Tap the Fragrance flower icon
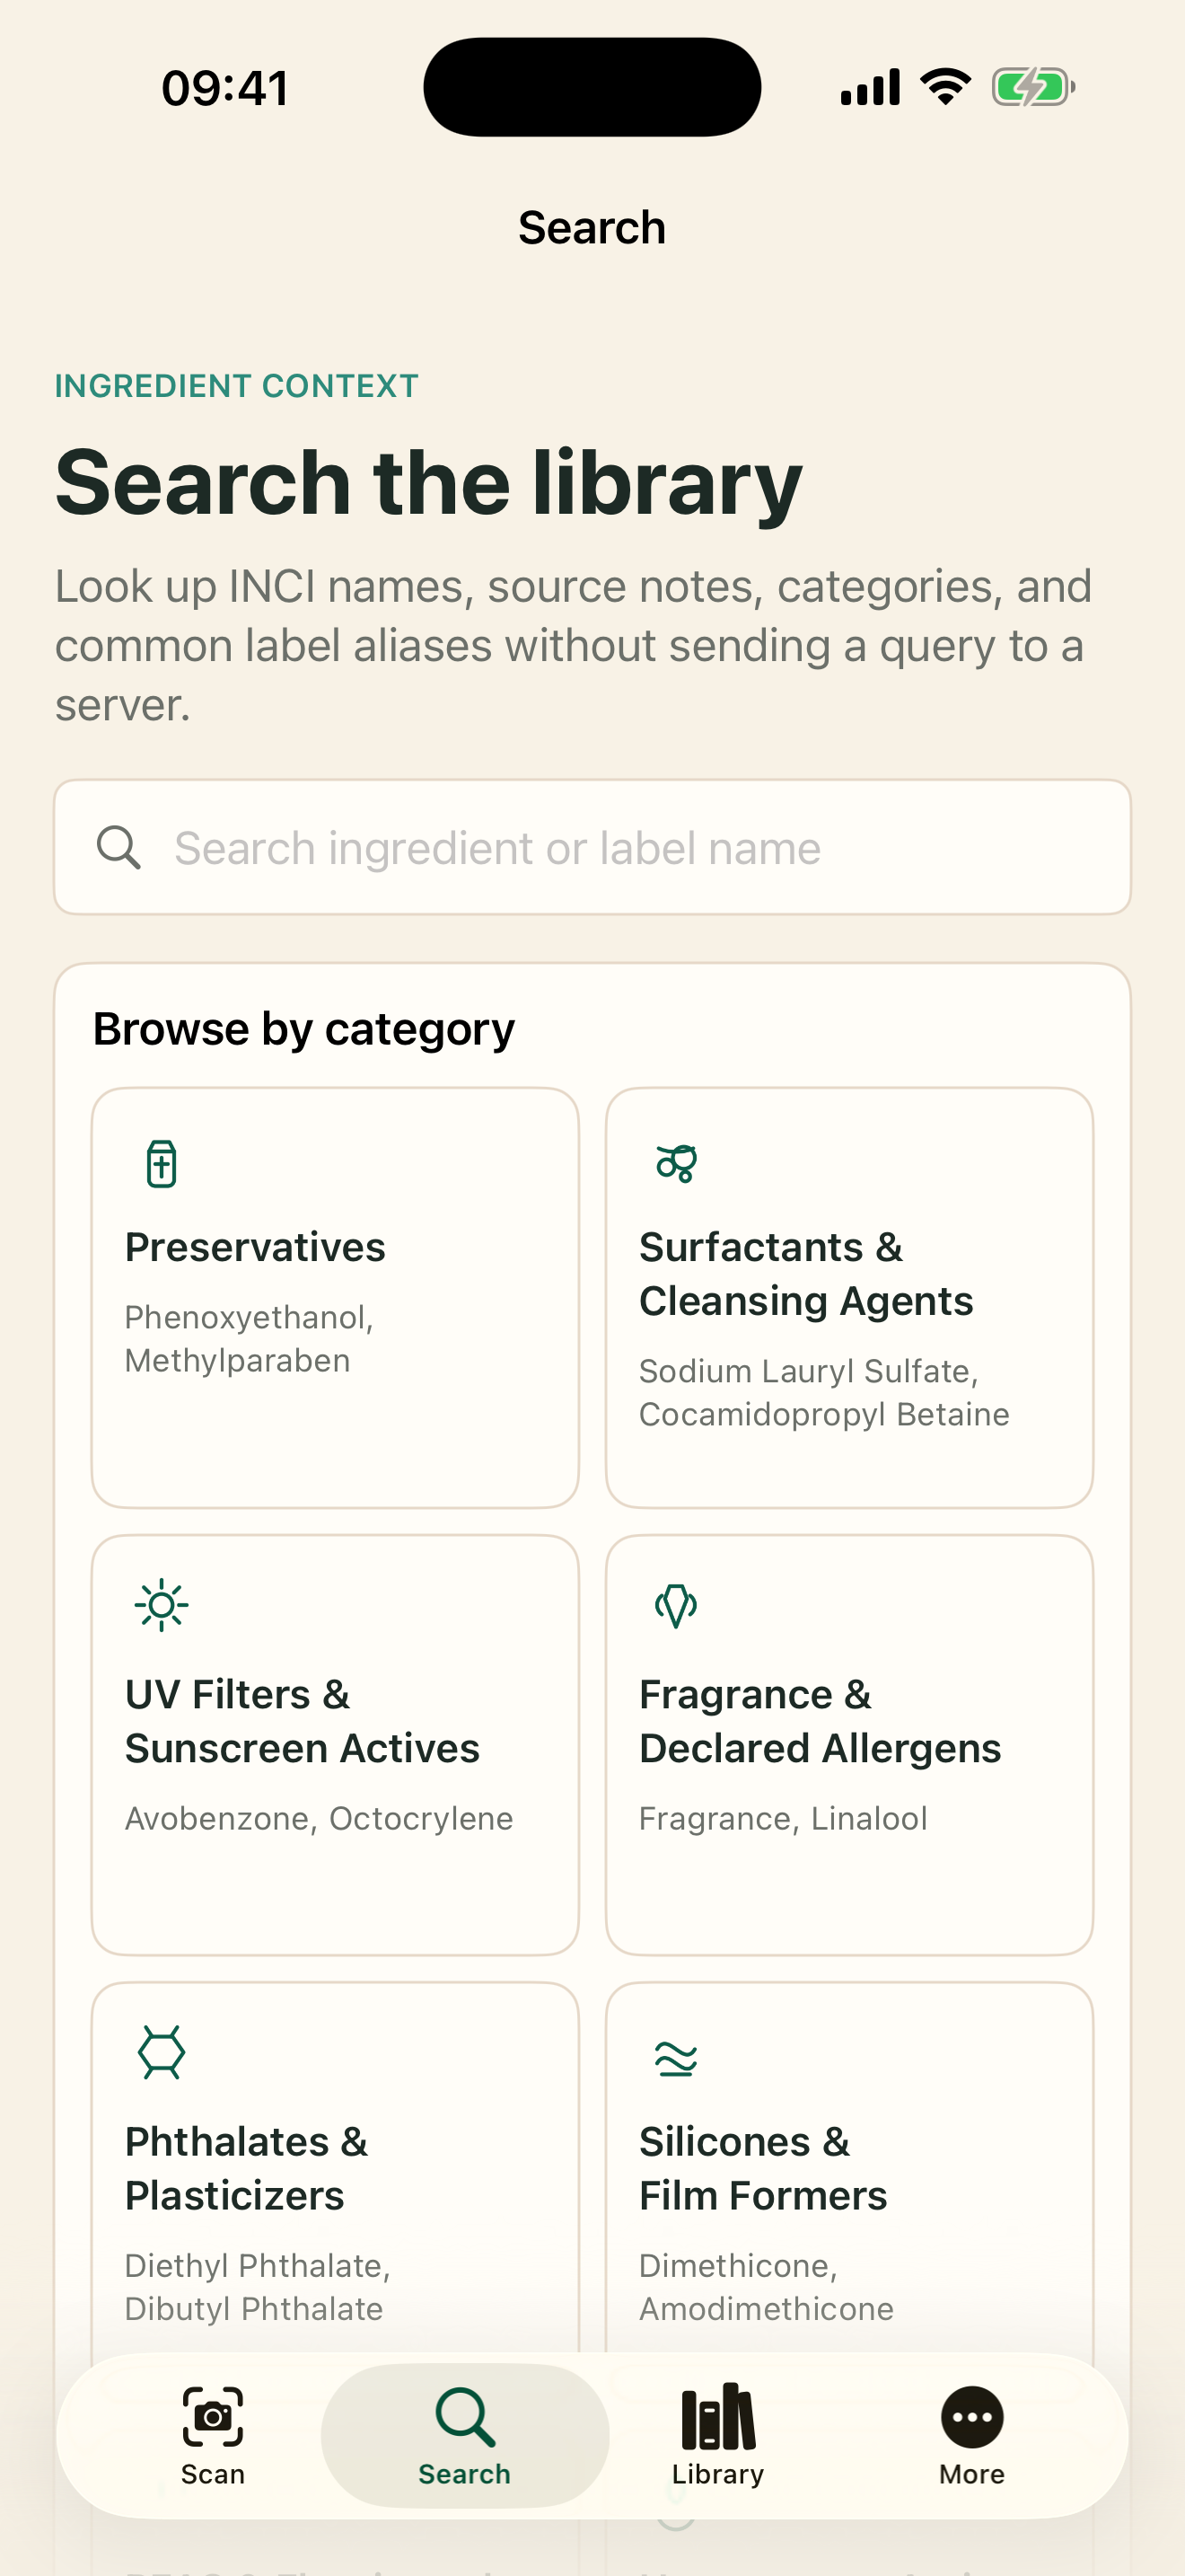The height and width of the screenshot is (2576, 1185). click(x=676, y=1606)
